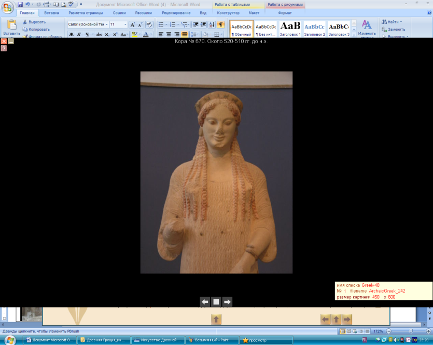
Task: Open the Рассылки ribbon tab
Action: (143, 12)
